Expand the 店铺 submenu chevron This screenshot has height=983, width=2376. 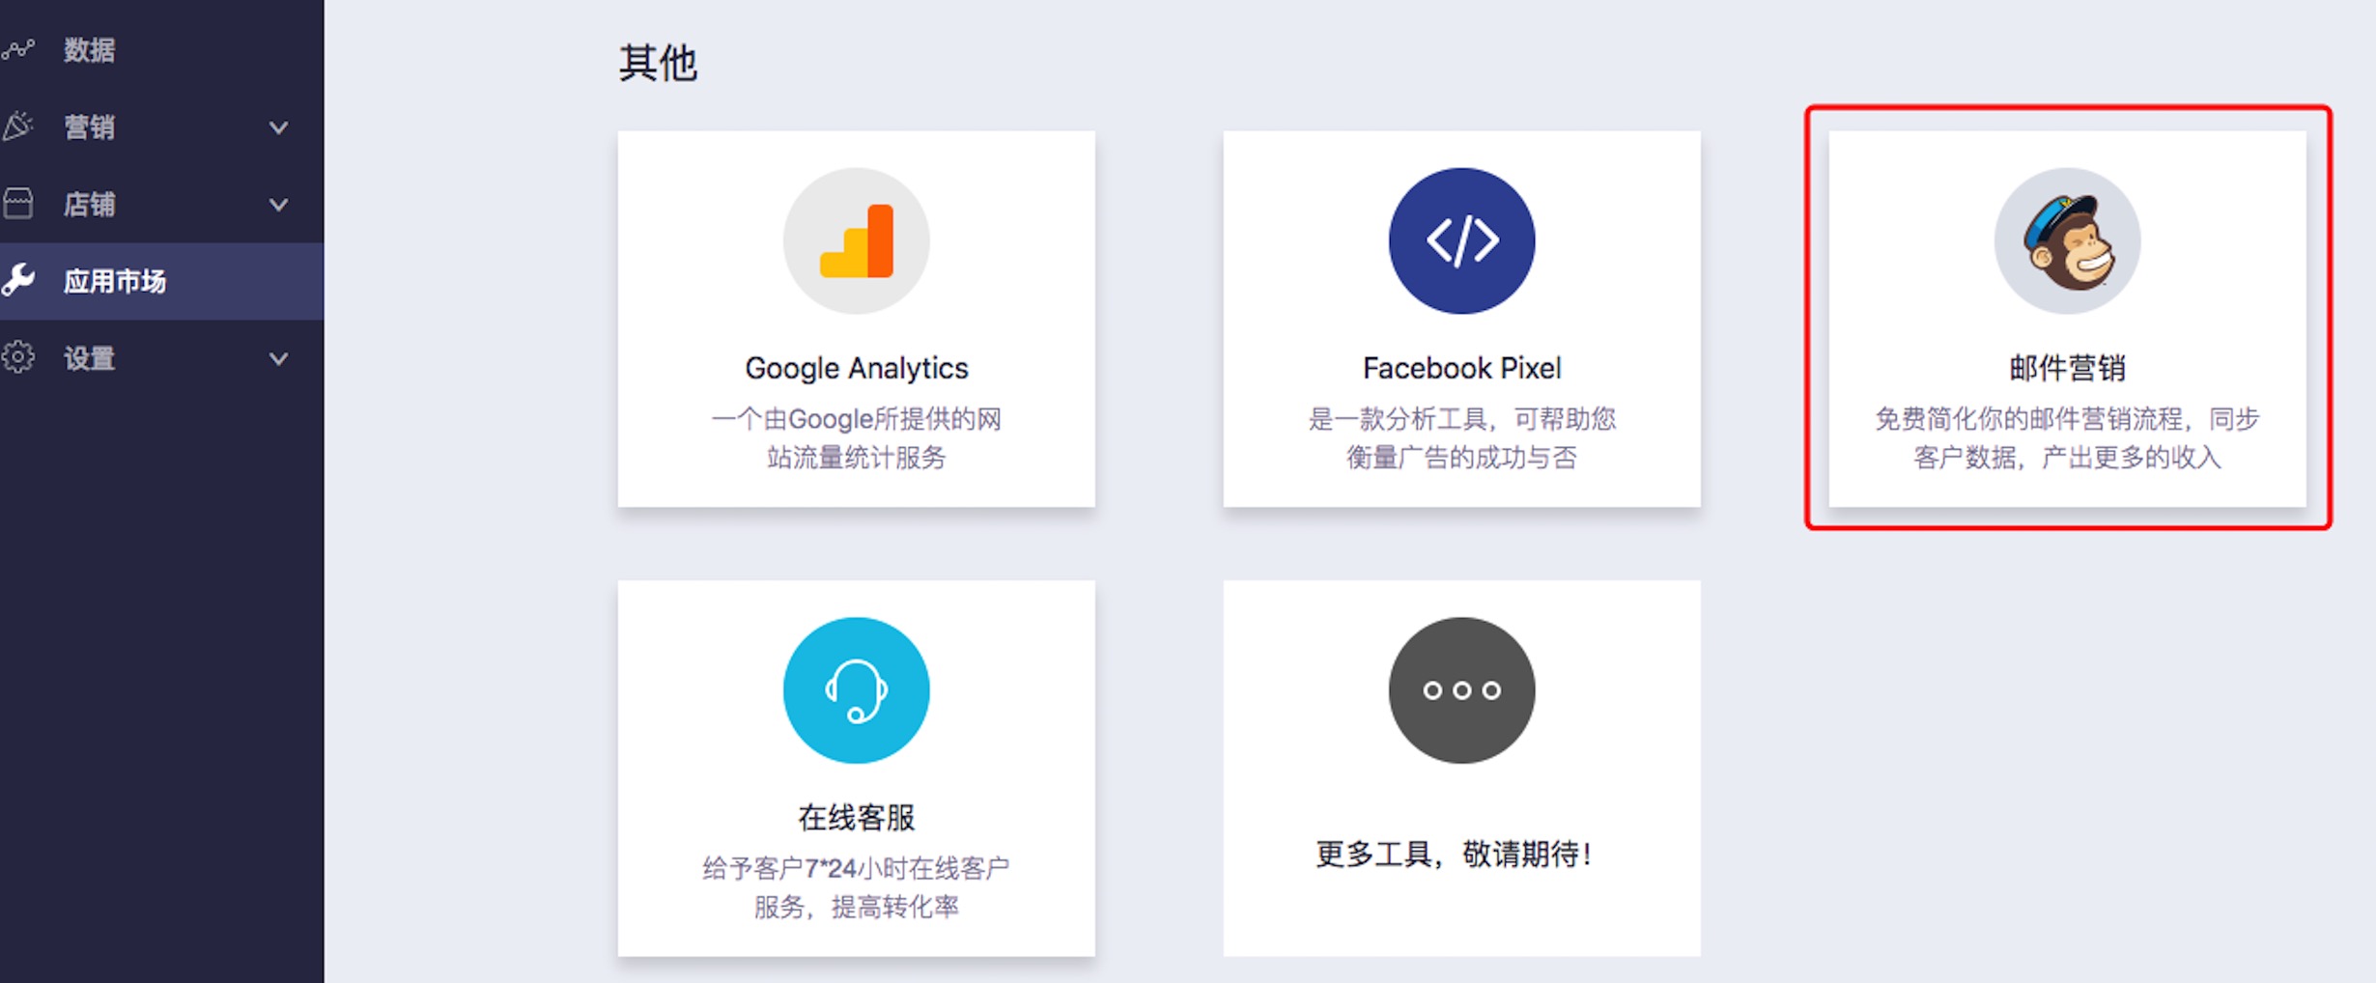coord(278,205)
